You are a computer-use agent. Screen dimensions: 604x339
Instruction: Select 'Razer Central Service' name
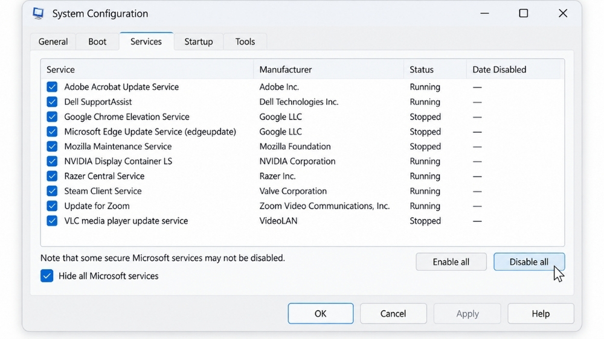click(x=104, y=176)
